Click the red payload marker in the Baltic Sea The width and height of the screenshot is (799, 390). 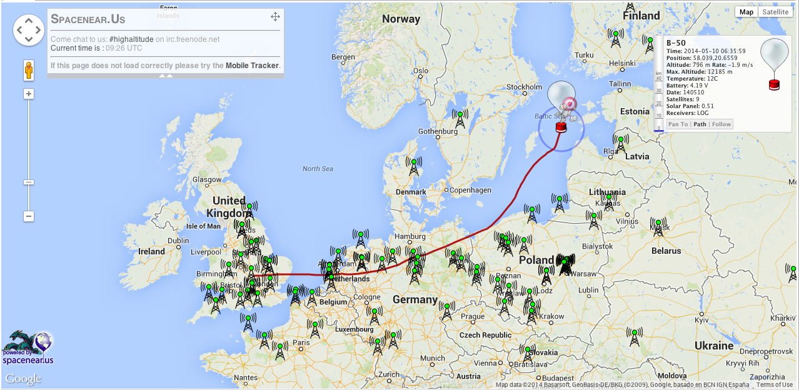coord(561,127)
